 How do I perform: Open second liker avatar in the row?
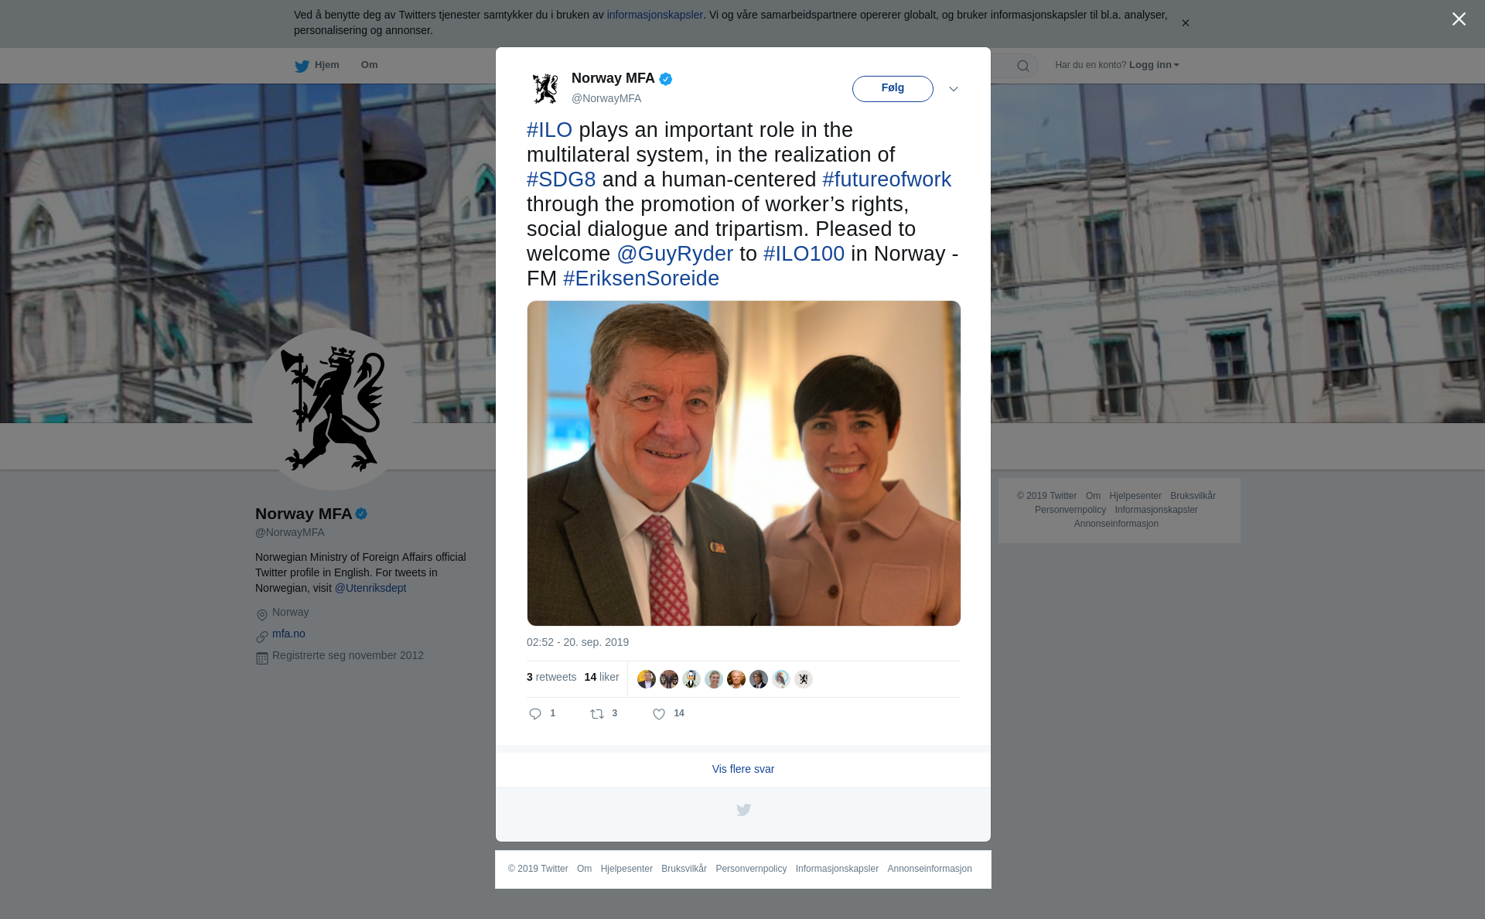pyautogui.click(x=669, y=679)
